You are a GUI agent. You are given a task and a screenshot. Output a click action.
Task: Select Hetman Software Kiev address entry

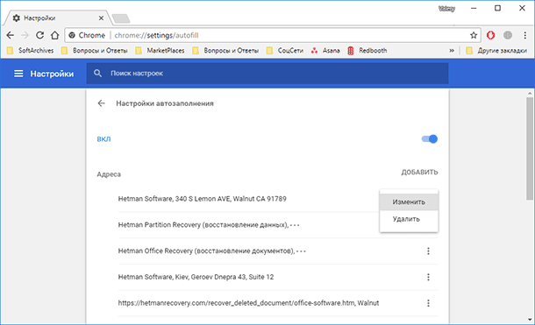[196, 277]
